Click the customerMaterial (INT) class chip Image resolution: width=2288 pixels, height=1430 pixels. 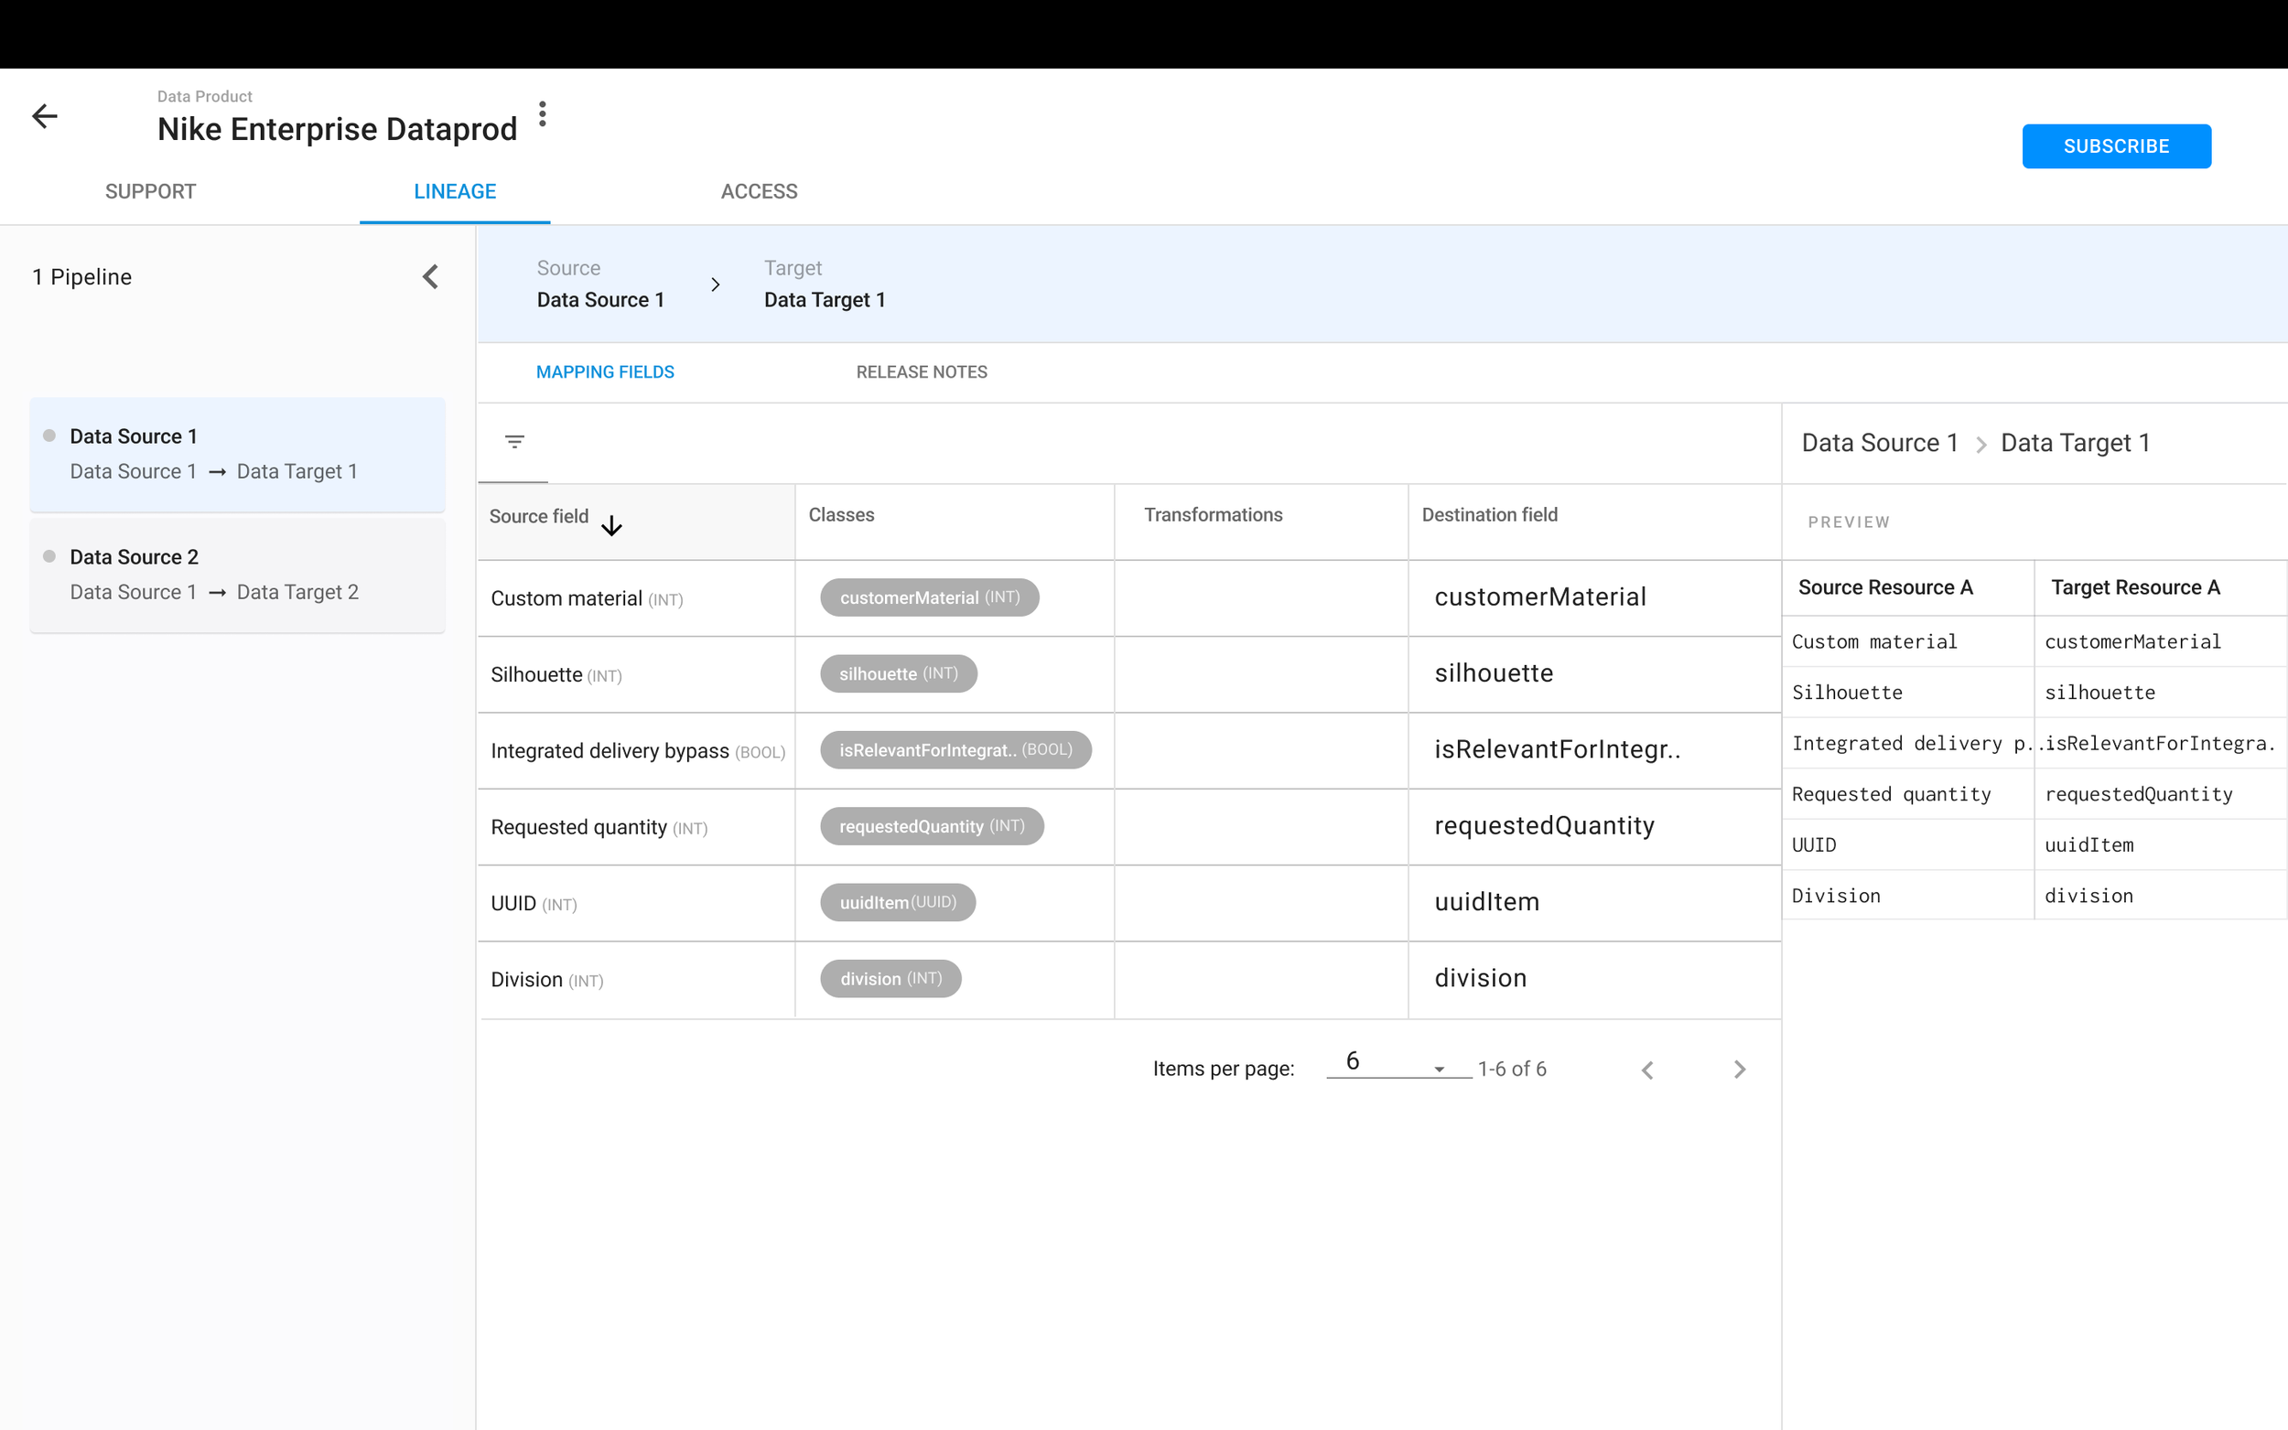[929, 597]
